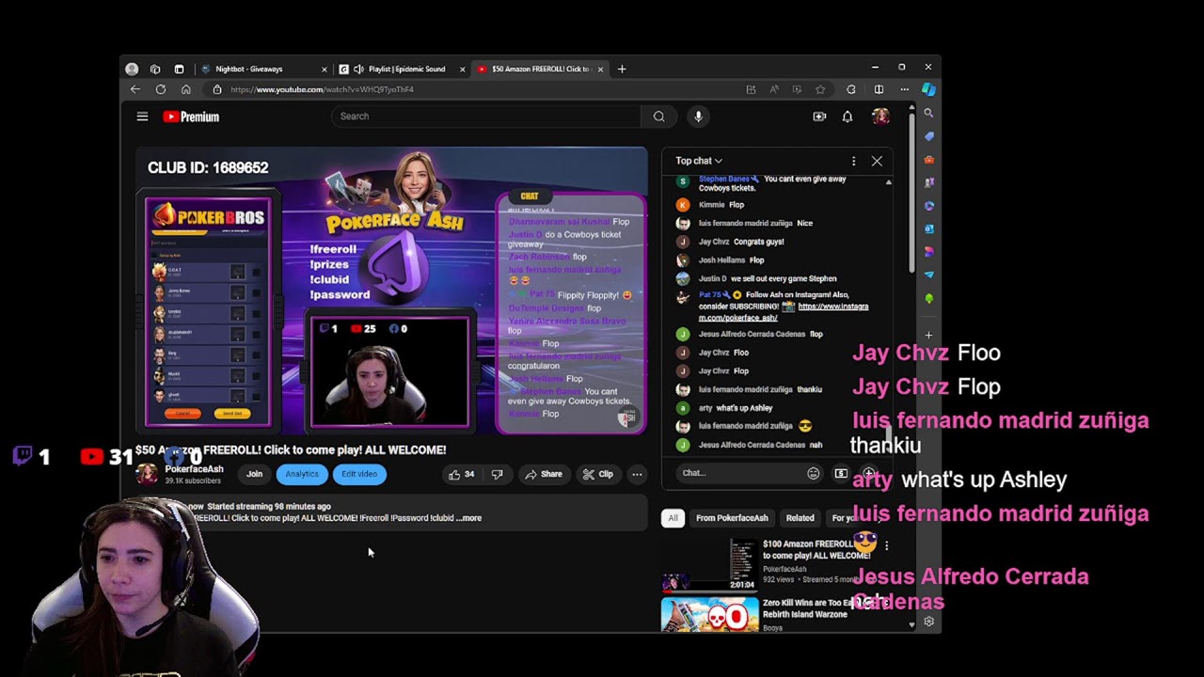Click the YouTube search magnifier button
The image size is (1204, 677).
coord(658,117)
